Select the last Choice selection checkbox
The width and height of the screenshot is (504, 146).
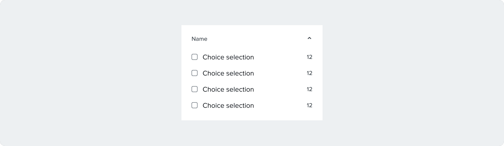195,105
